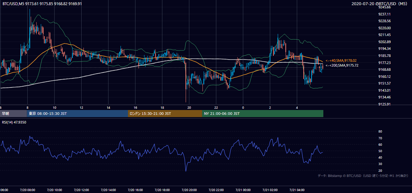Click the 7/21 04:00 time label
Viewport: 412px width, 193px height.
(x=297, y=190)
